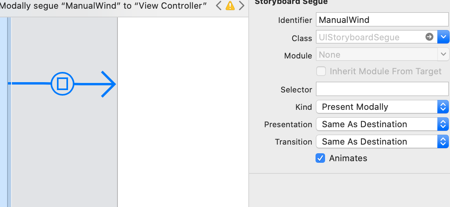Image resolution: width=450 pixels, height=207 pixels.
Task: Enable Inherit Module From Target checkbox
Action: (321, 71)
